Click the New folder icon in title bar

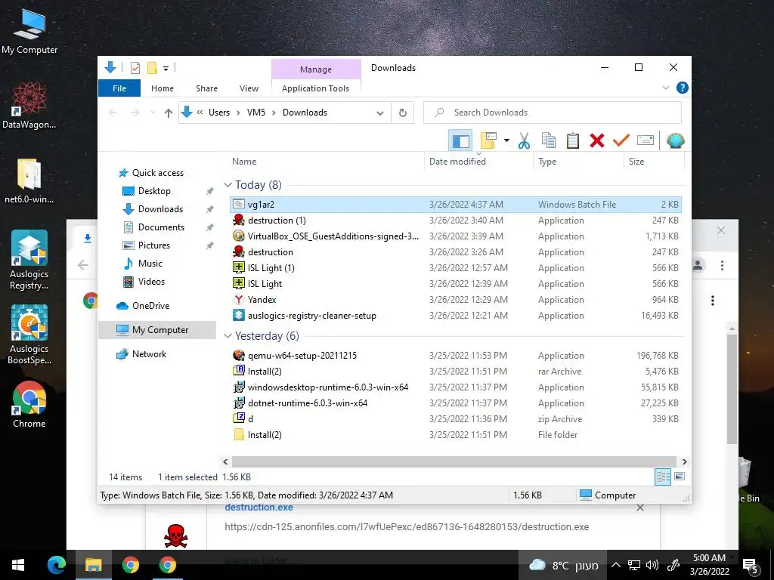click(x=152, y=68)
